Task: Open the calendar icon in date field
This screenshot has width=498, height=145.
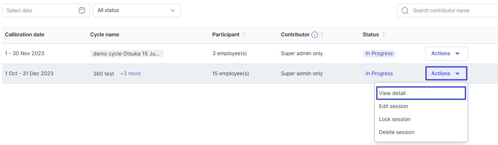Action: pyautogui.click(x=82, y=10)
